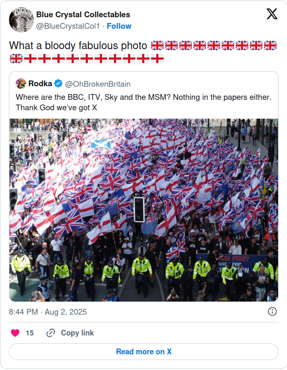Click the chain link copy icon

point(51,333)
